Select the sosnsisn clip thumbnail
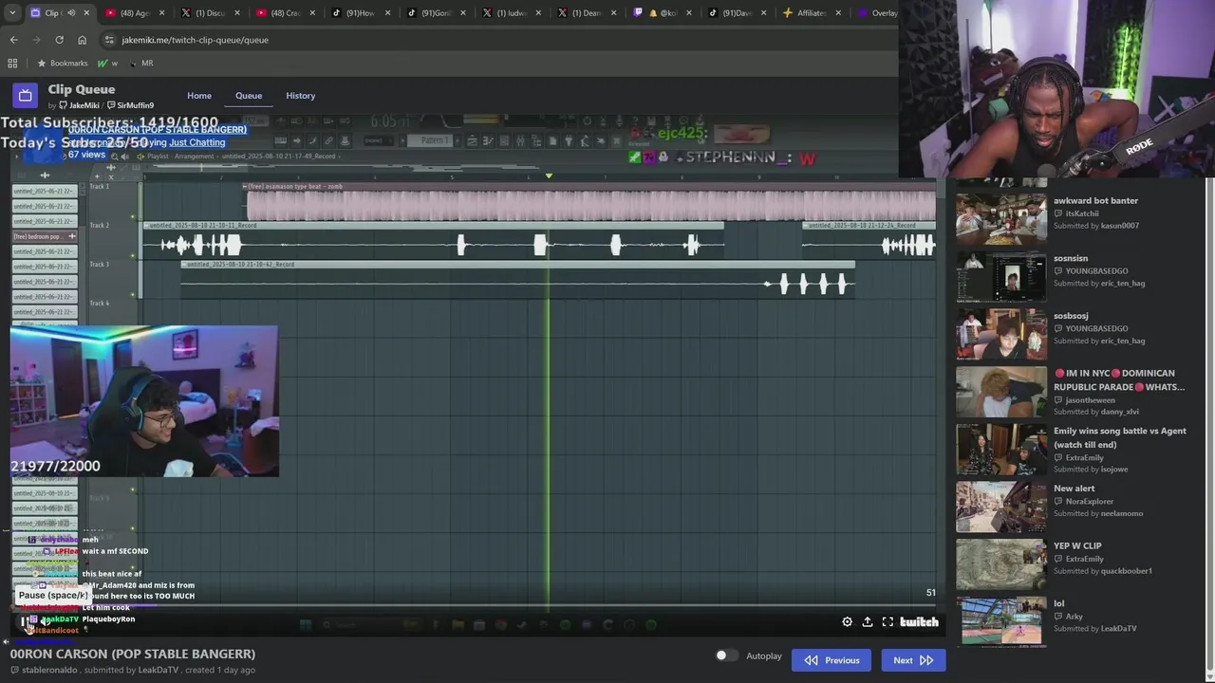The width and height of the screenshot is (1215, 683). pyautogui.click(x=1000, y=275)
